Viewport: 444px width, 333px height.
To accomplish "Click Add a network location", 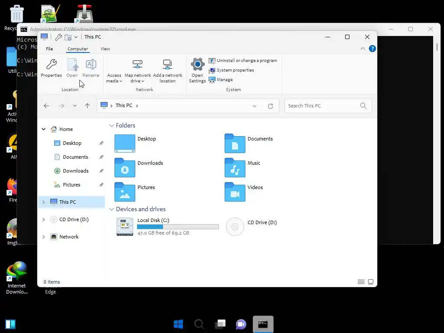I will [167, 71].
